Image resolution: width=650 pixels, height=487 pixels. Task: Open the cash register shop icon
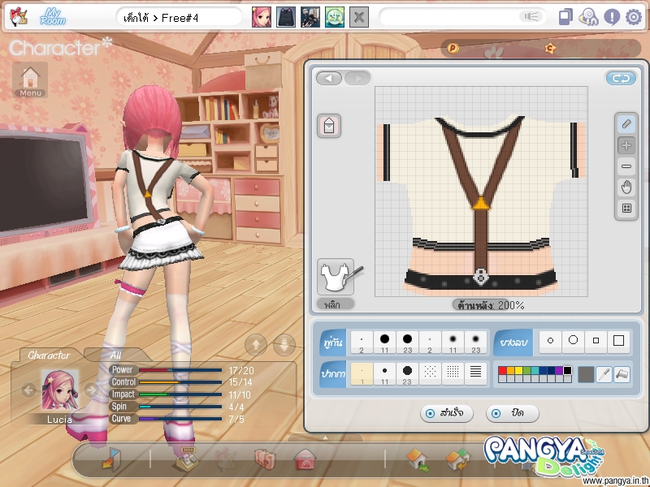[x=186, y=459]
